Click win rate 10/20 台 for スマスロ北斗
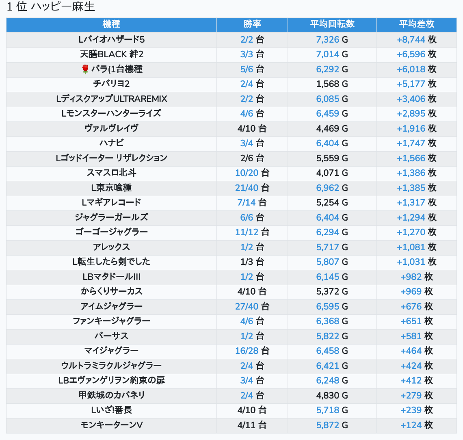 252,173
